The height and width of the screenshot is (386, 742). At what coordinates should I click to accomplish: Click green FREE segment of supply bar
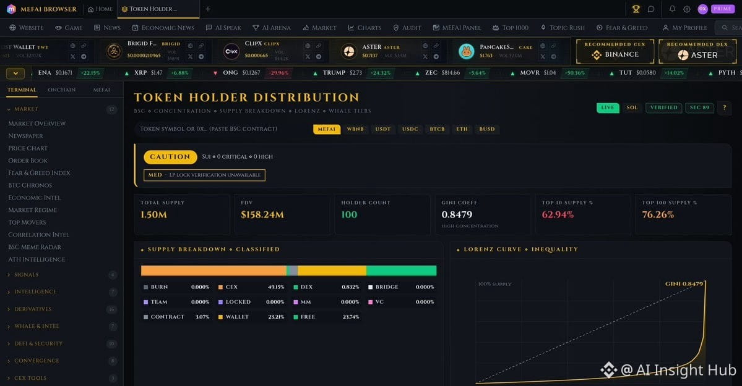coord(401,271)
